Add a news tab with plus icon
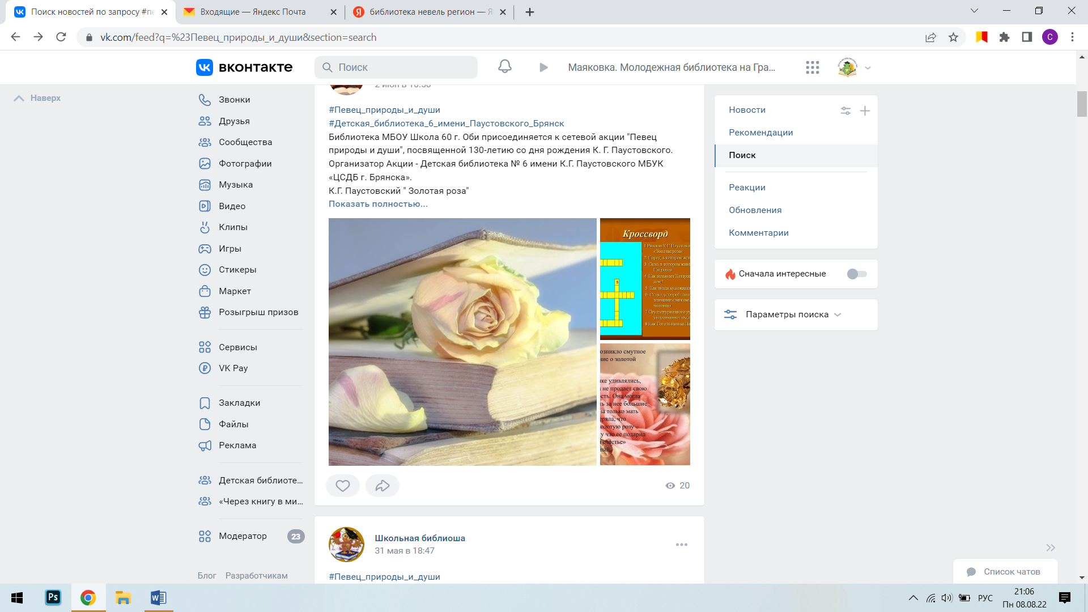This screenshot has width=1088, height=612. click(865, 111)
